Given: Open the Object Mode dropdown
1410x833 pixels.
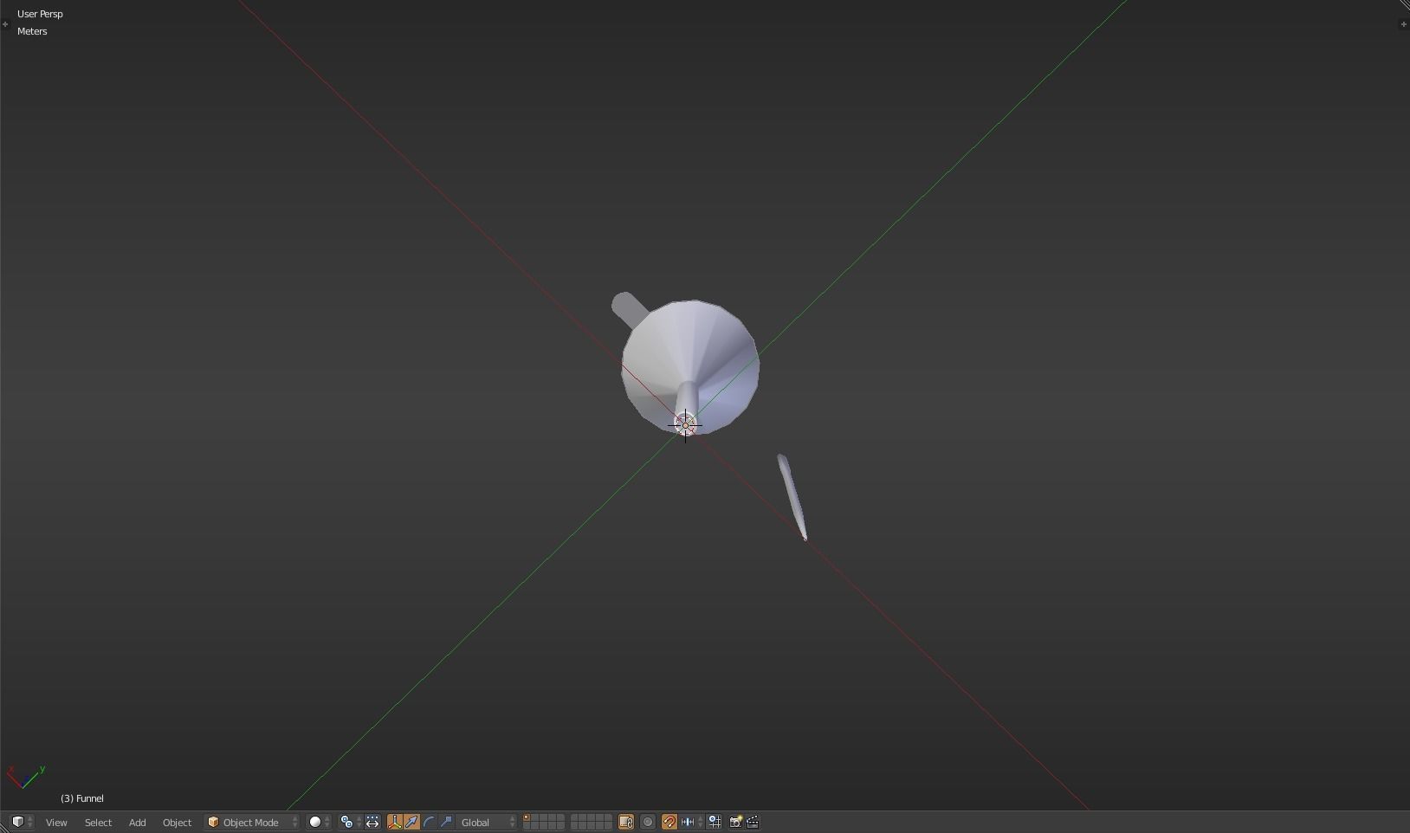Looking at the screenshot, I should pyautogui.click(x=252, y=822).
